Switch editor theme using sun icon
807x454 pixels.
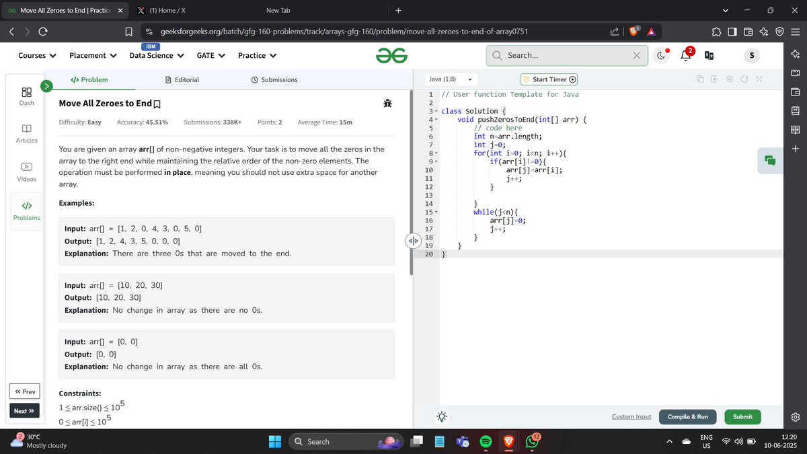coord(441,417)
